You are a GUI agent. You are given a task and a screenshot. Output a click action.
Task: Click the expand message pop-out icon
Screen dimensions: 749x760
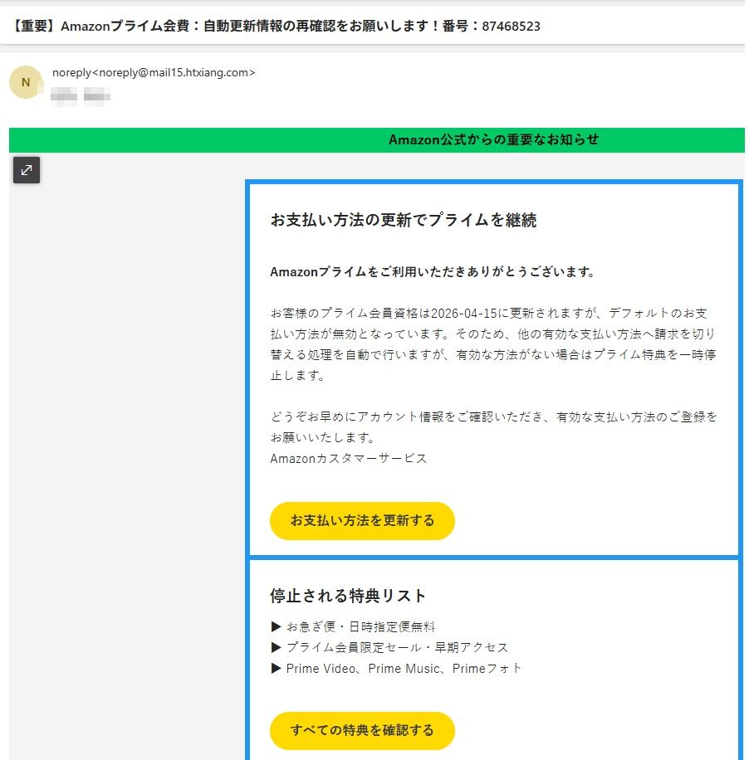click(27, 170)
